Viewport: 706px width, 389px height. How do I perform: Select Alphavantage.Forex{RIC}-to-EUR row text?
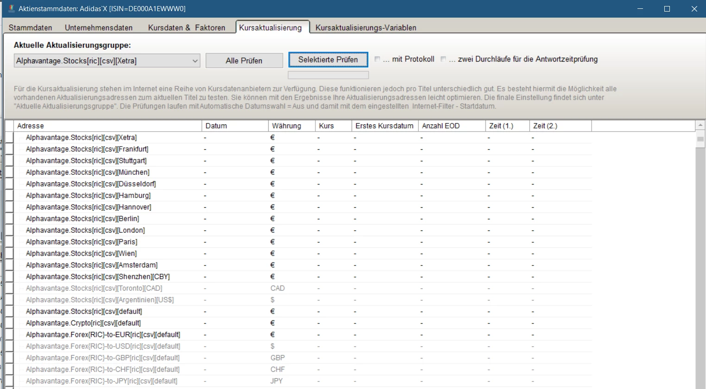[103, 335]
